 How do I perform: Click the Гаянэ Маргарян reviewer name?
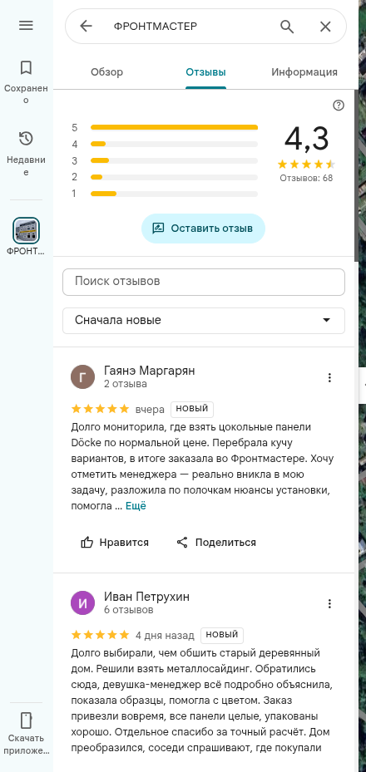tap(149, 371)
